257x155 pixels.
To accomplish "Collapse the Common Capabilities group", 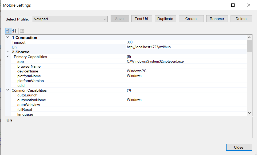I will click(7, 90).
